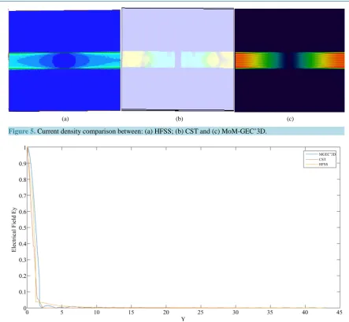
Task: Click the central gap of strip in image (b)
Action: click(x=178, y=60)
